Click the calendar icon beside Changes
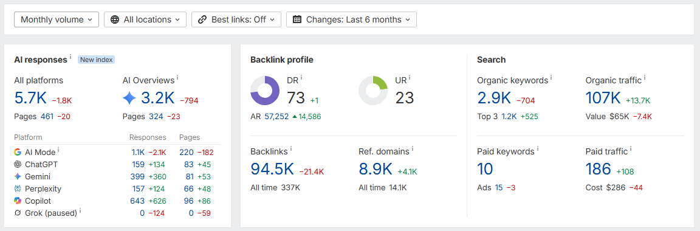Image resolution: width=700 pixels, height=231 pixels. click(x=297, y=19)
